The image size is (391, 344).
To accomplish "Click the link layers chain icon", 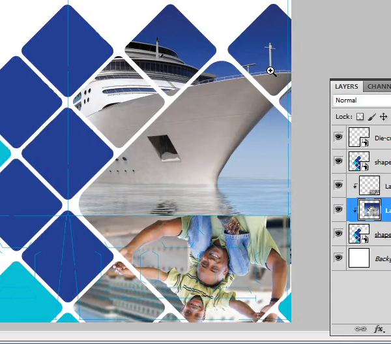I will [x=360, y=330].
